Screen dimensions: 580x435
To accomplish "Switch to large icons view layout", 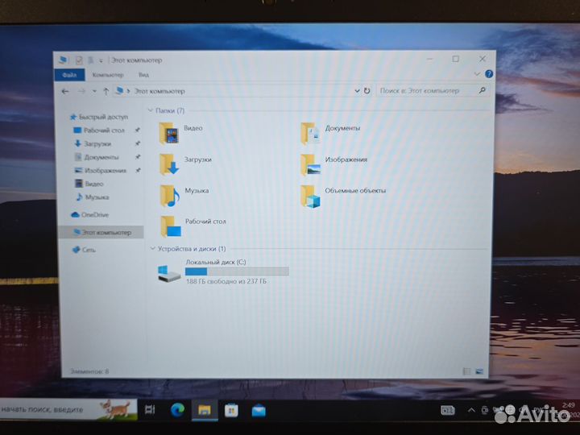I will coord(479,371).
